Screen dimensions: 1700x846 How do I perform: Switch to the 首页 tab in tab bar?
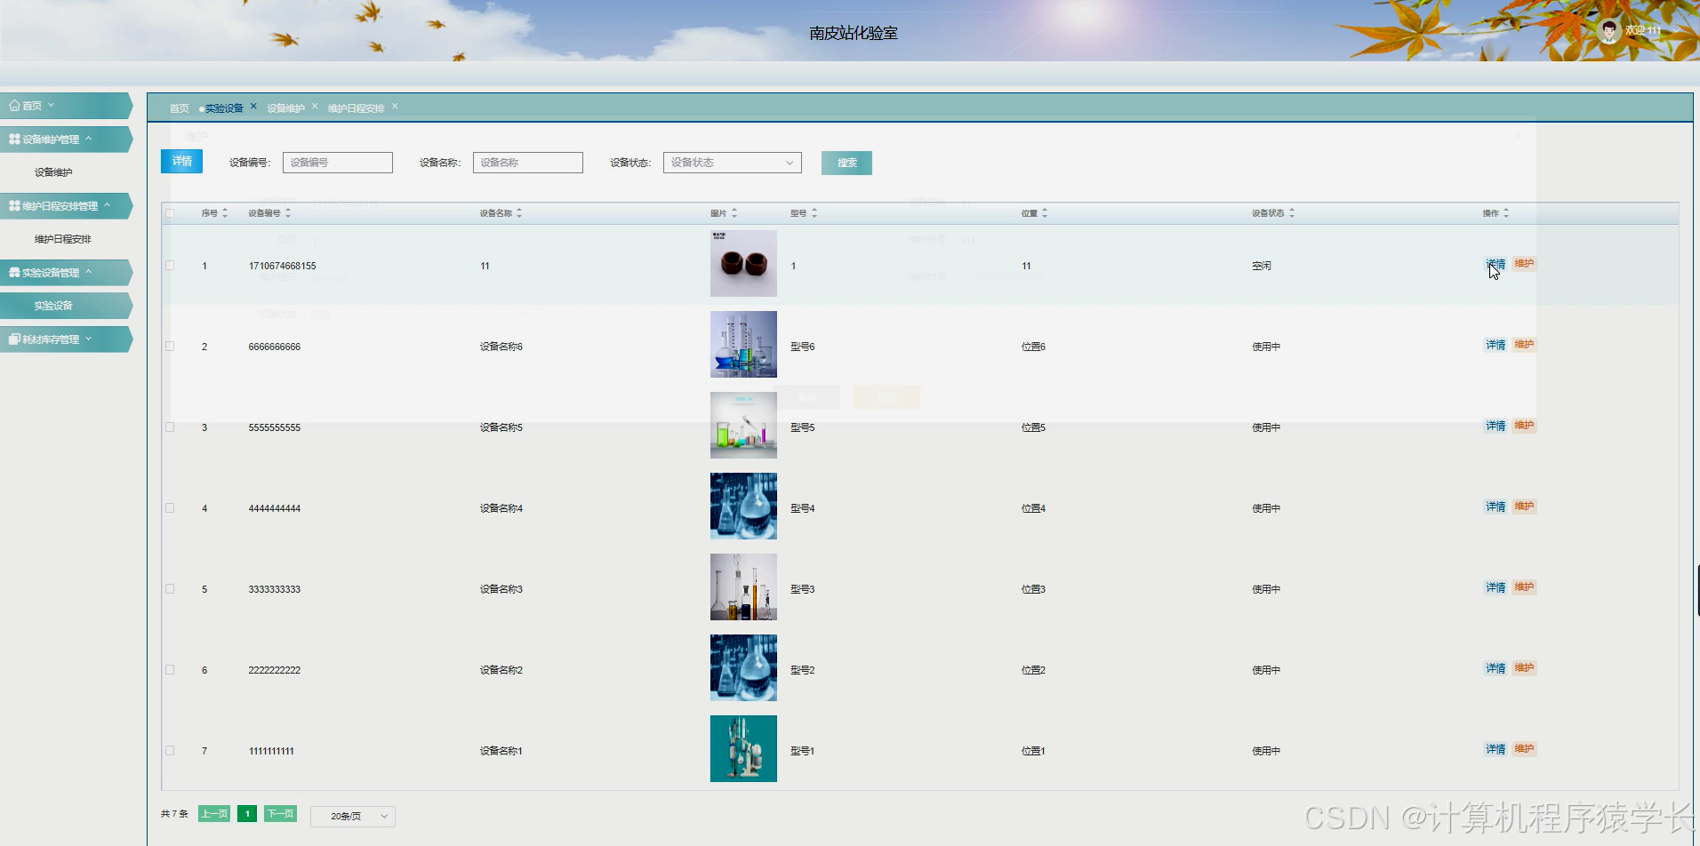[x=180, y=108]
